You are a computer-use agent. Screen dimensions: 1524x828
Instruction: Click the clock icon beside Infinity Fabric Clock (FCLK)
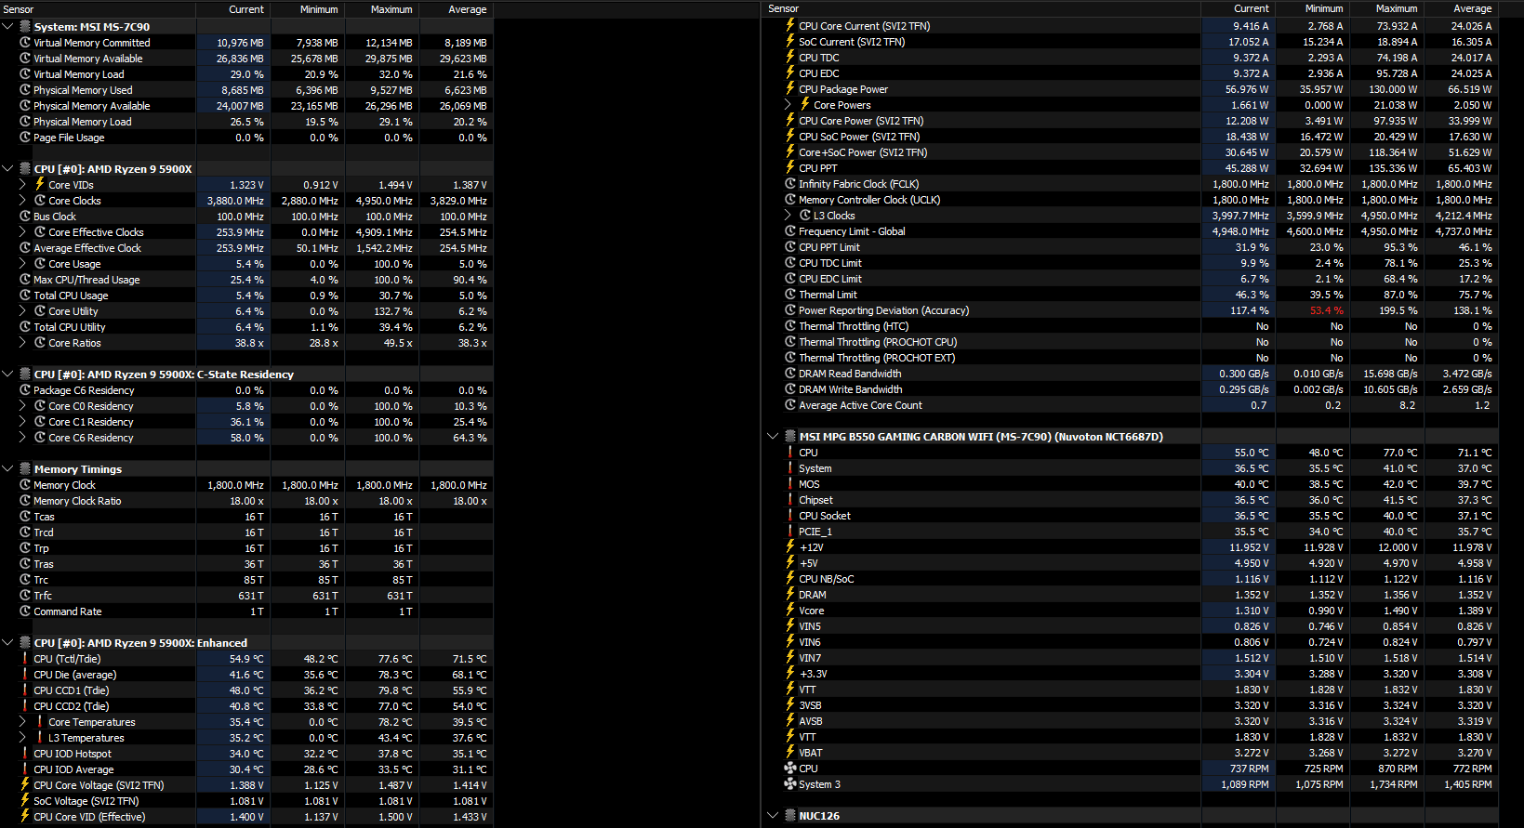click(x=790, y=184)
